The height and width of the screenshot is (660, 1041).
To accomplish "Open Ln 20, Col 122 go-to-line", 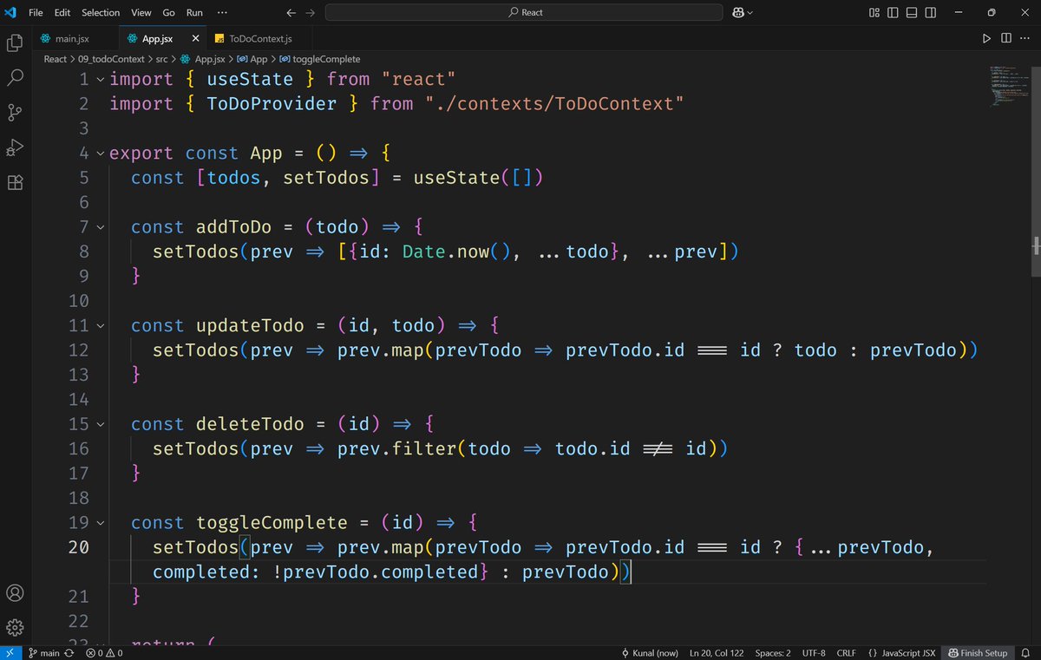I will click(x=716, y=652).
